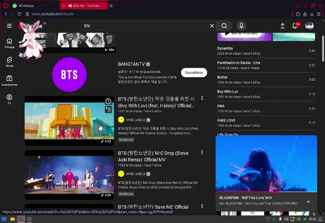This screenshot has height=223, width=325.
Task: Seek on the miniplayer red progress bar
Action: click(x=266, y=192)
